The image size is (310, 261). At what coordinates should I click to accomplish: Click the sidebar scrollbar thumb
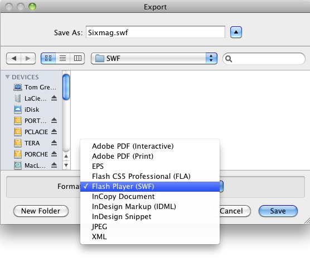tap(66, 87)
